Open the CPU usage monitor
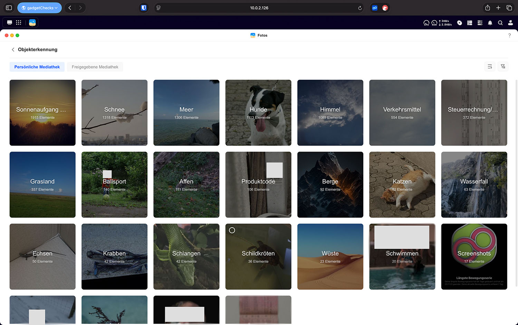 coord(426,23)
